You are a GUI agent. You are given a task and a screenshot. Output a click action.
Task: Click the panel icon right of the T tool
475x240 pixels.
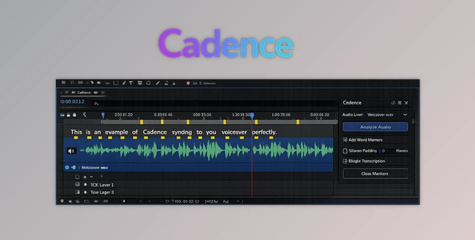pyautogui.click(x=140, y=83)
